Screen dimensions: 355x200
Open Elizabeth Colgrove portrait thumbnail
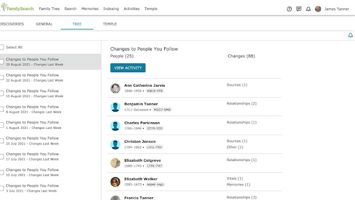pyautogui.click(x=115, y=163)
